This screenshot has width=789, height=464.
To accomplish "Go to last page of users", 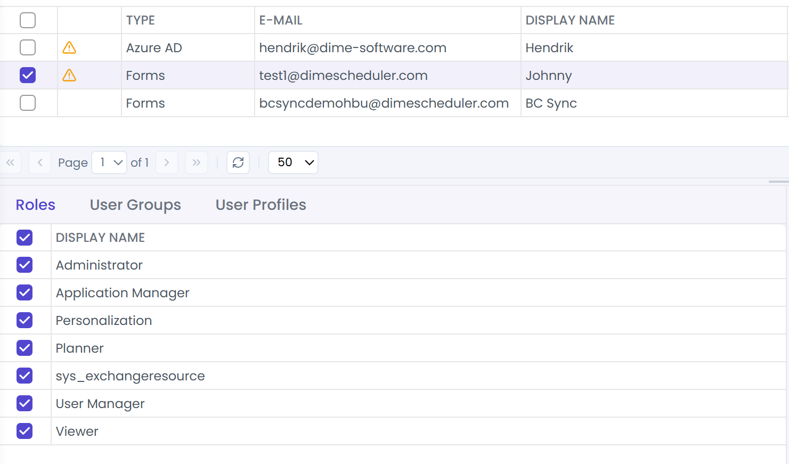I will coord(197,162).
